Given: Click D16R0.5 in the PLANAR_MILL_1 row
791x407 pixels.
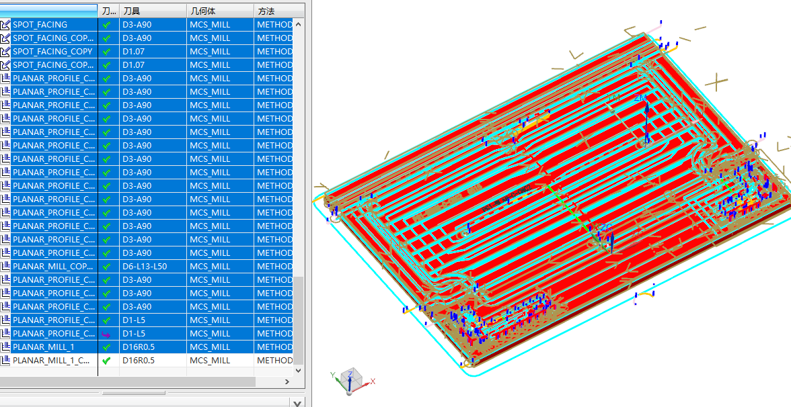Looking at the screenshot, I should 139,347.
